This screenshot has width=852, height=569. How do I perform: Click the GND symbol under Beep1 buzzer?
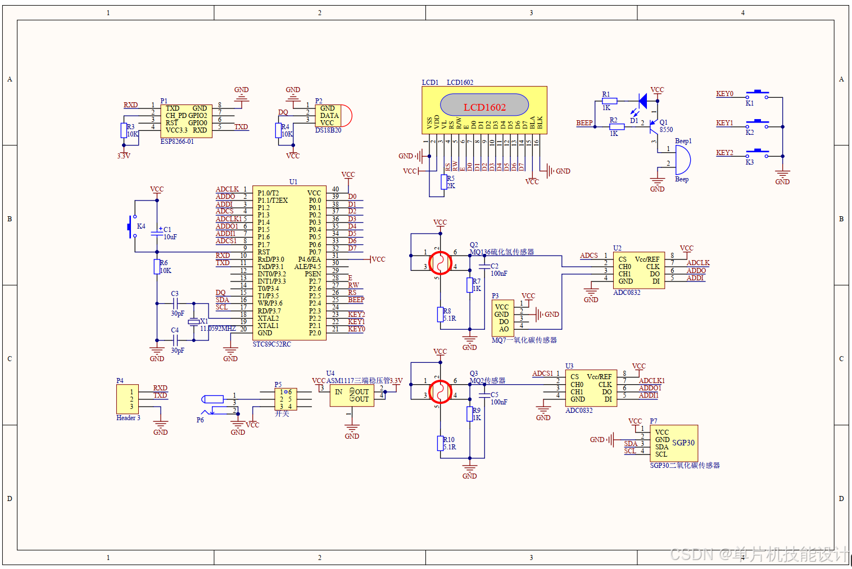(658, 185)
